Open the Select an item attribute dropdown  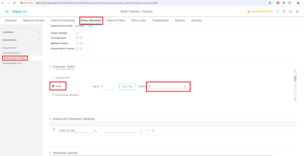(78, 131)
